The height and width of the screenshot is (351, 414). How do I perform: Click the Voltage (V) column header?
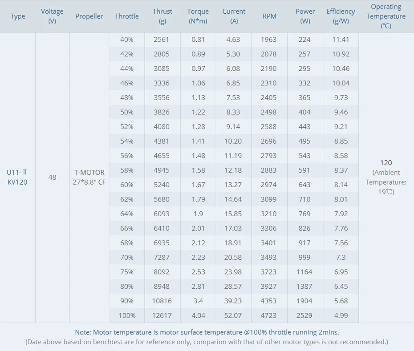(52, 16)
